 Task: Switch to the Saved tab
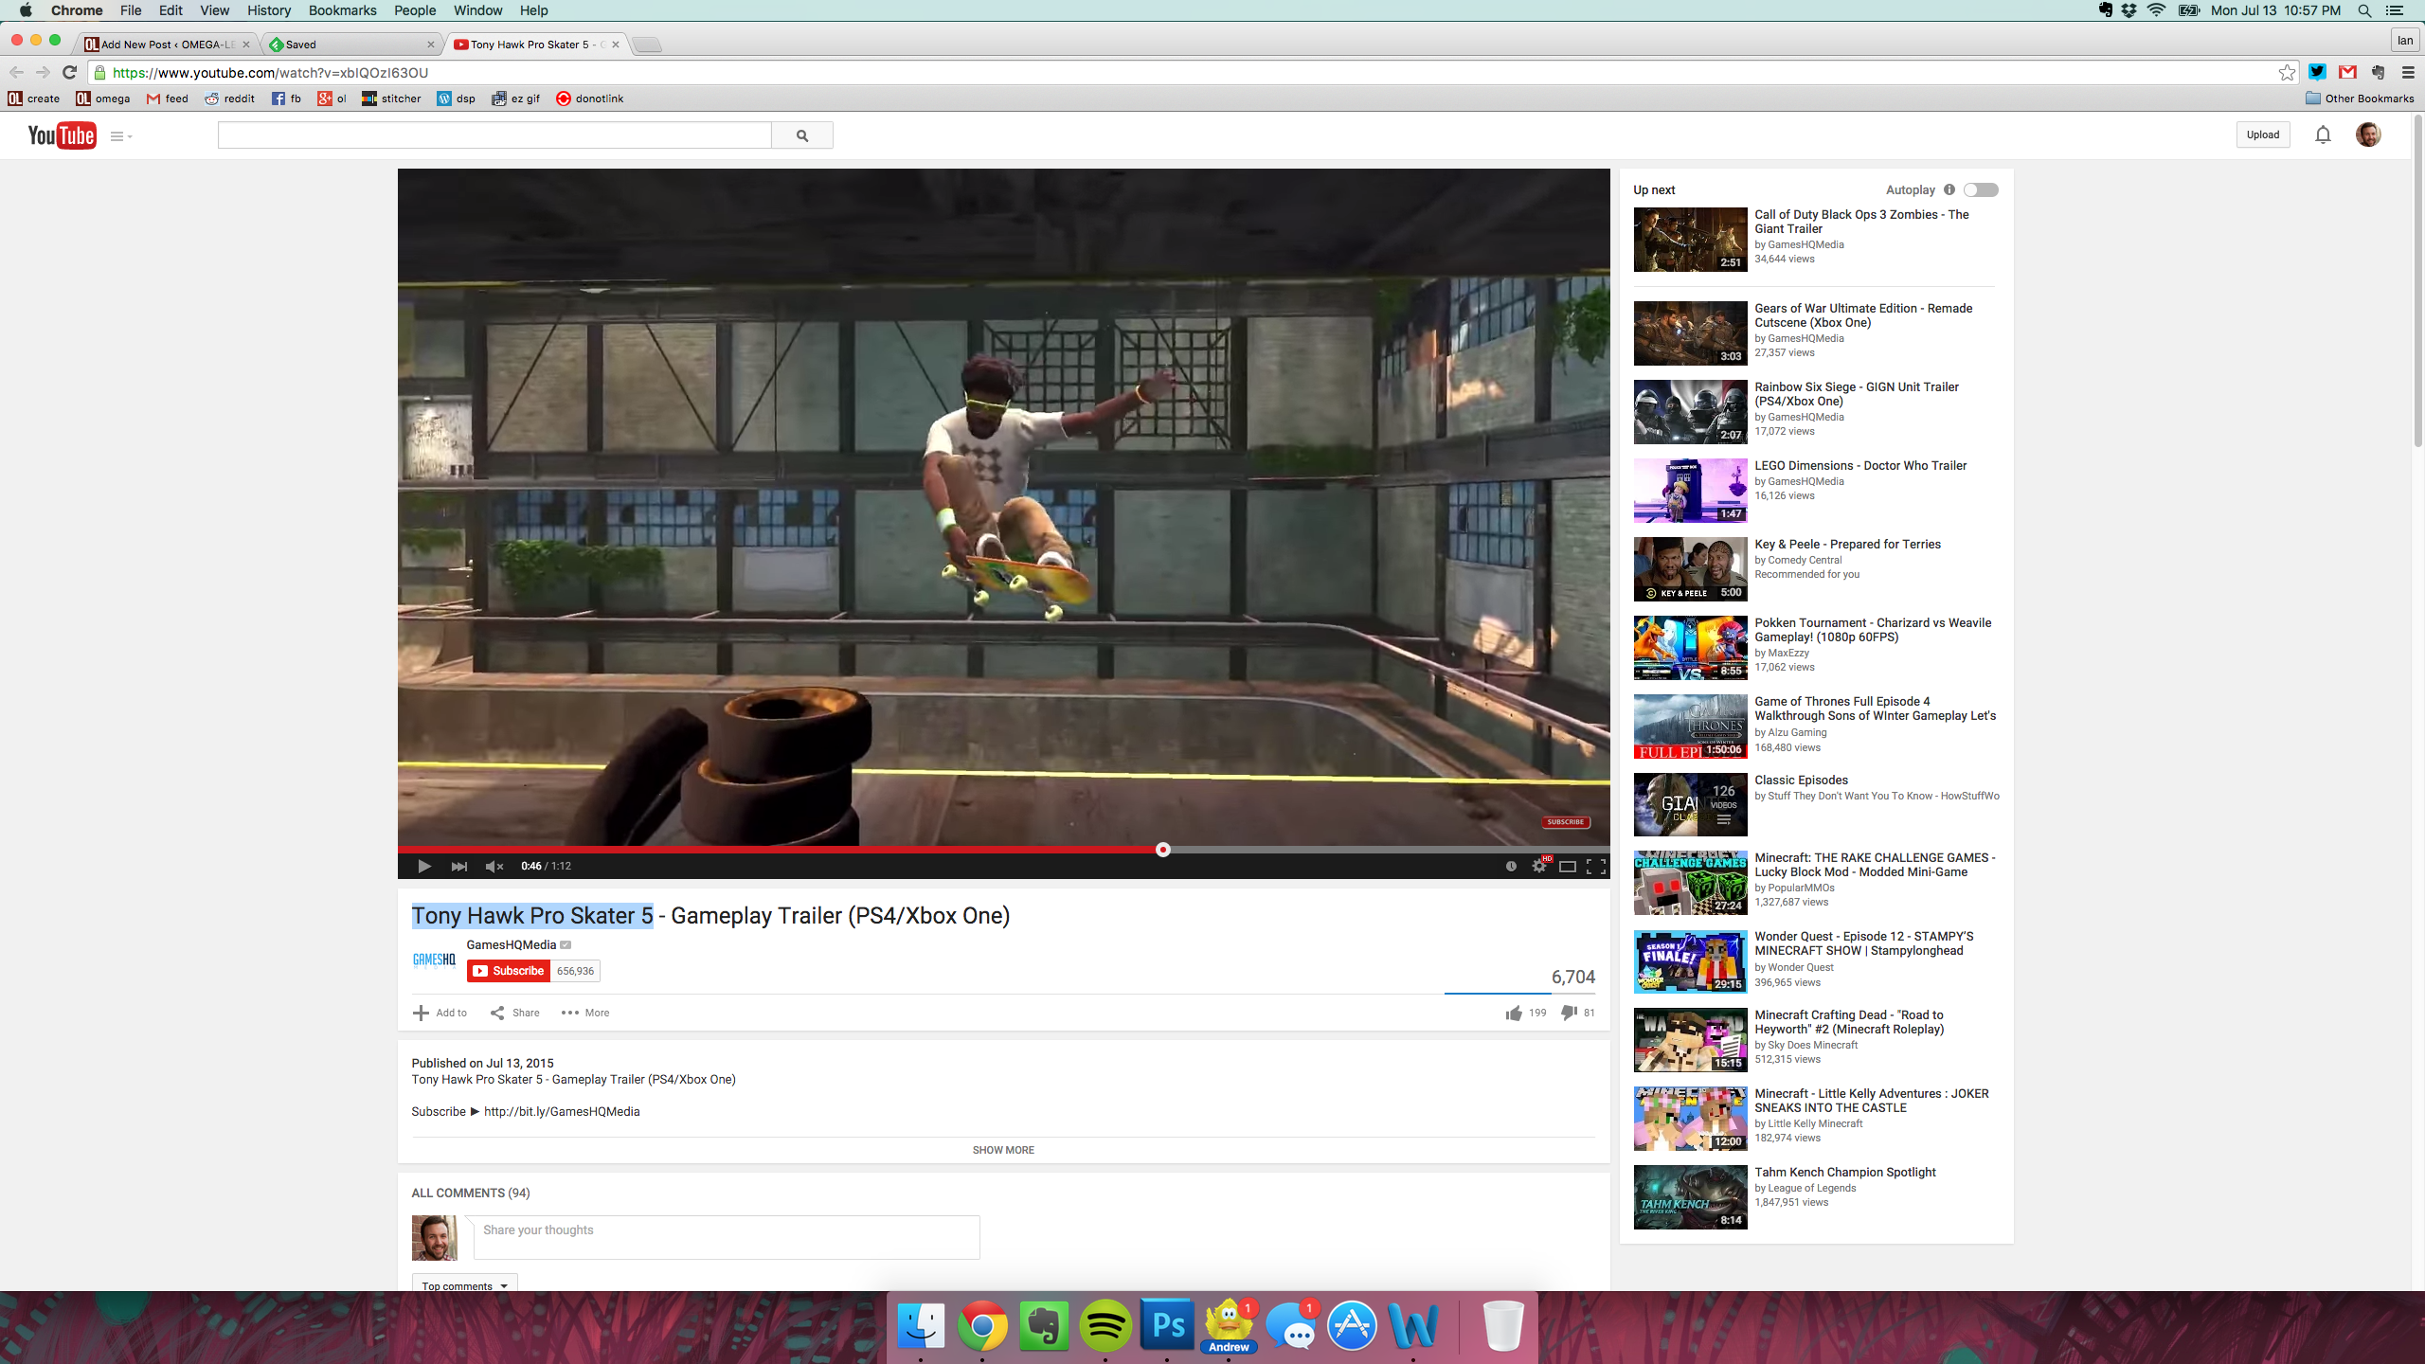pyautogui.click(x=350, y=45)
